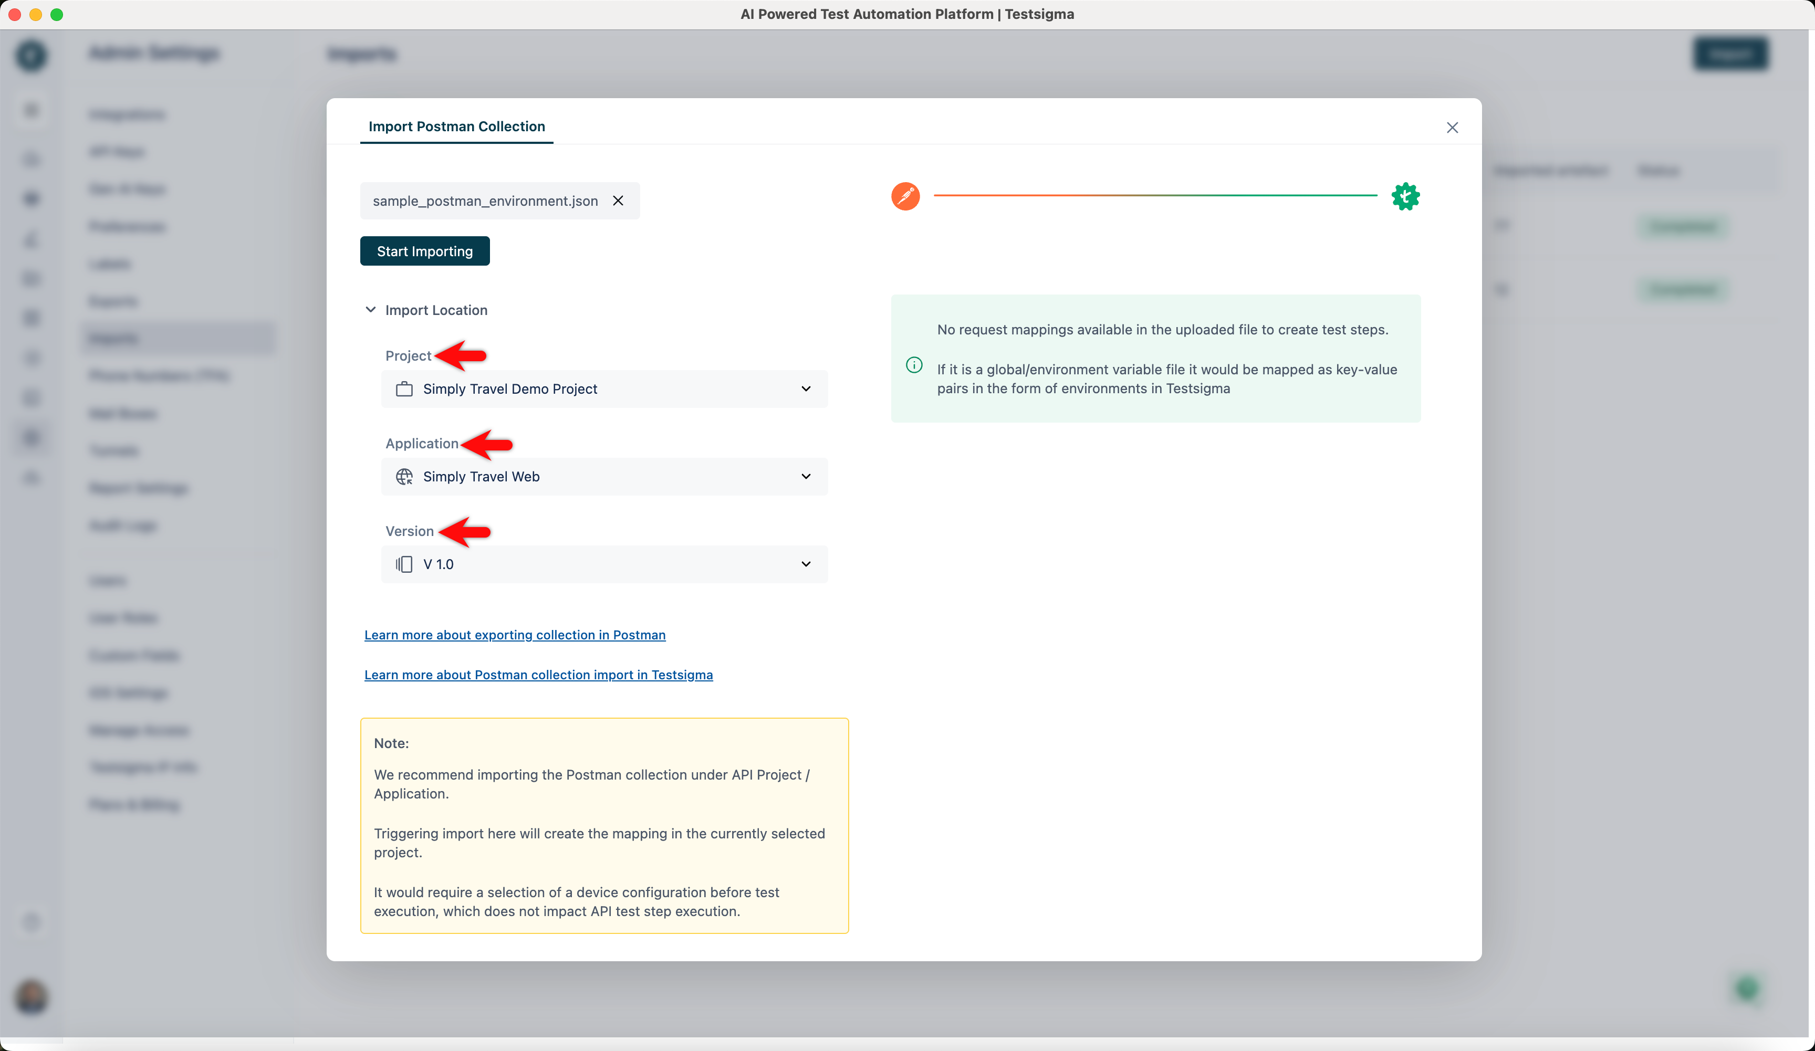Click the version icon beside V 1.0
1815x1051 pixels.
[404, 564]
